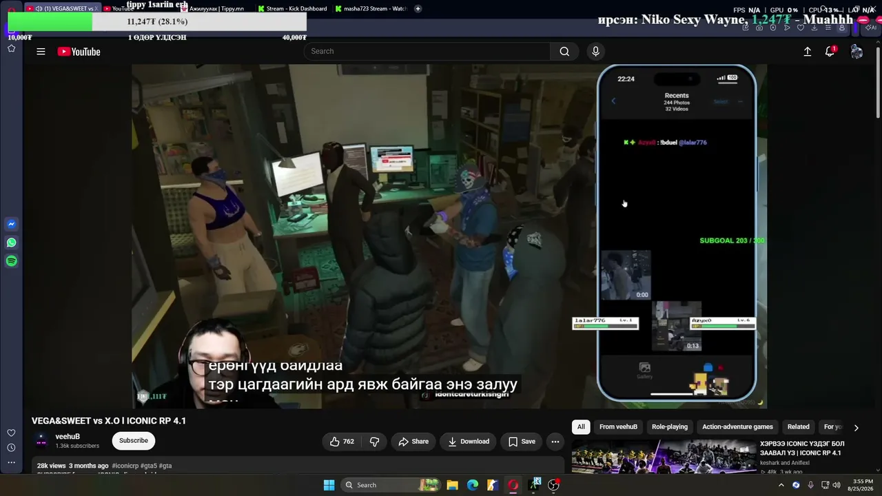Open a new browser tab
The image size is (882, 496).
(418, 9)
